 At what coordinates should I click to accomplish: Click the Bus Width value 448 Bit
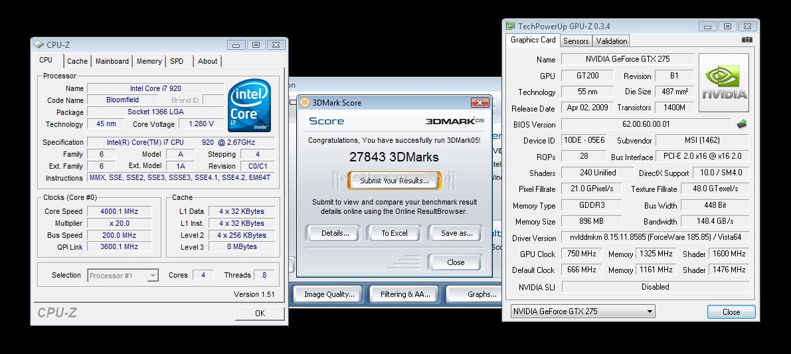[x=715, y=205]
